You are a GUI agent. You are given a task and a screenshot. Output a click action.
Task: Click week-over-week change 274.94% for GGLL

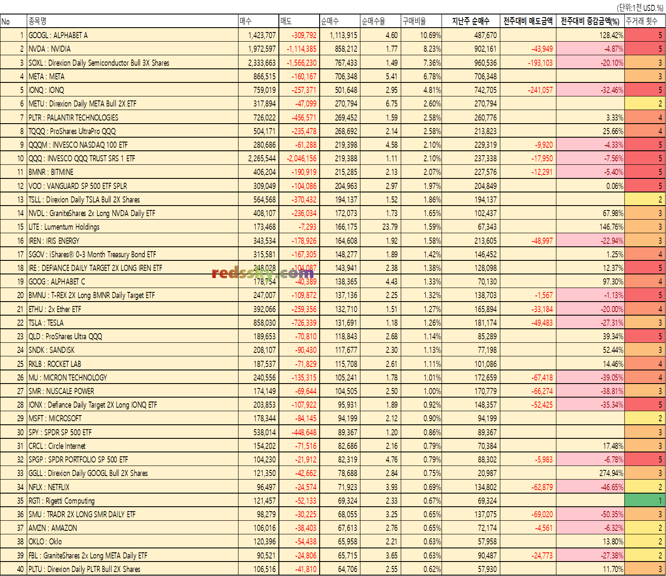click(x=590, y=473)
